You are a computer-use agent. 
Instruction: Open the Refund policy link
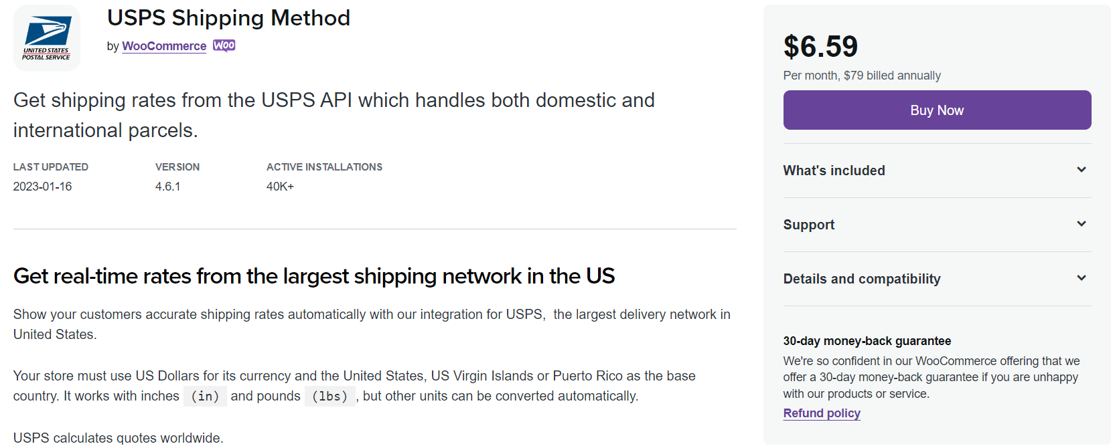pos(822,413)
